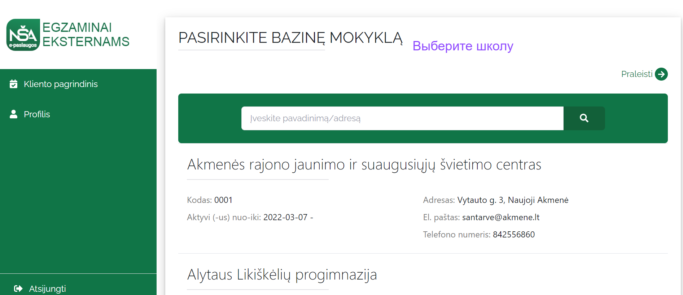Click the user icon beside Profilis
Viewport: 683px width, 295px height.
[13, 114]
